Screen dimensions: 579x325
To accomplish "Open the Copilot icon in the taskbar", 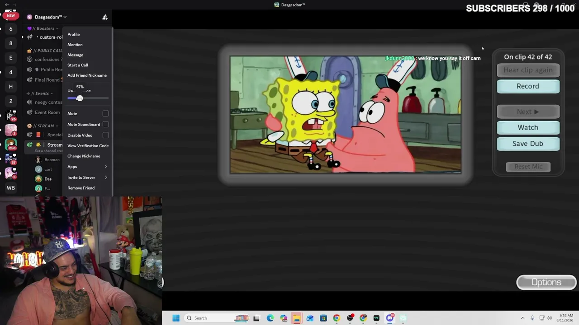I will (283, 318).
